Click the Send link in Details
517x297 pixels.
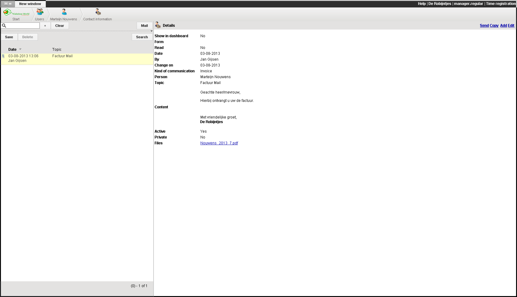[x=484, y=26]
